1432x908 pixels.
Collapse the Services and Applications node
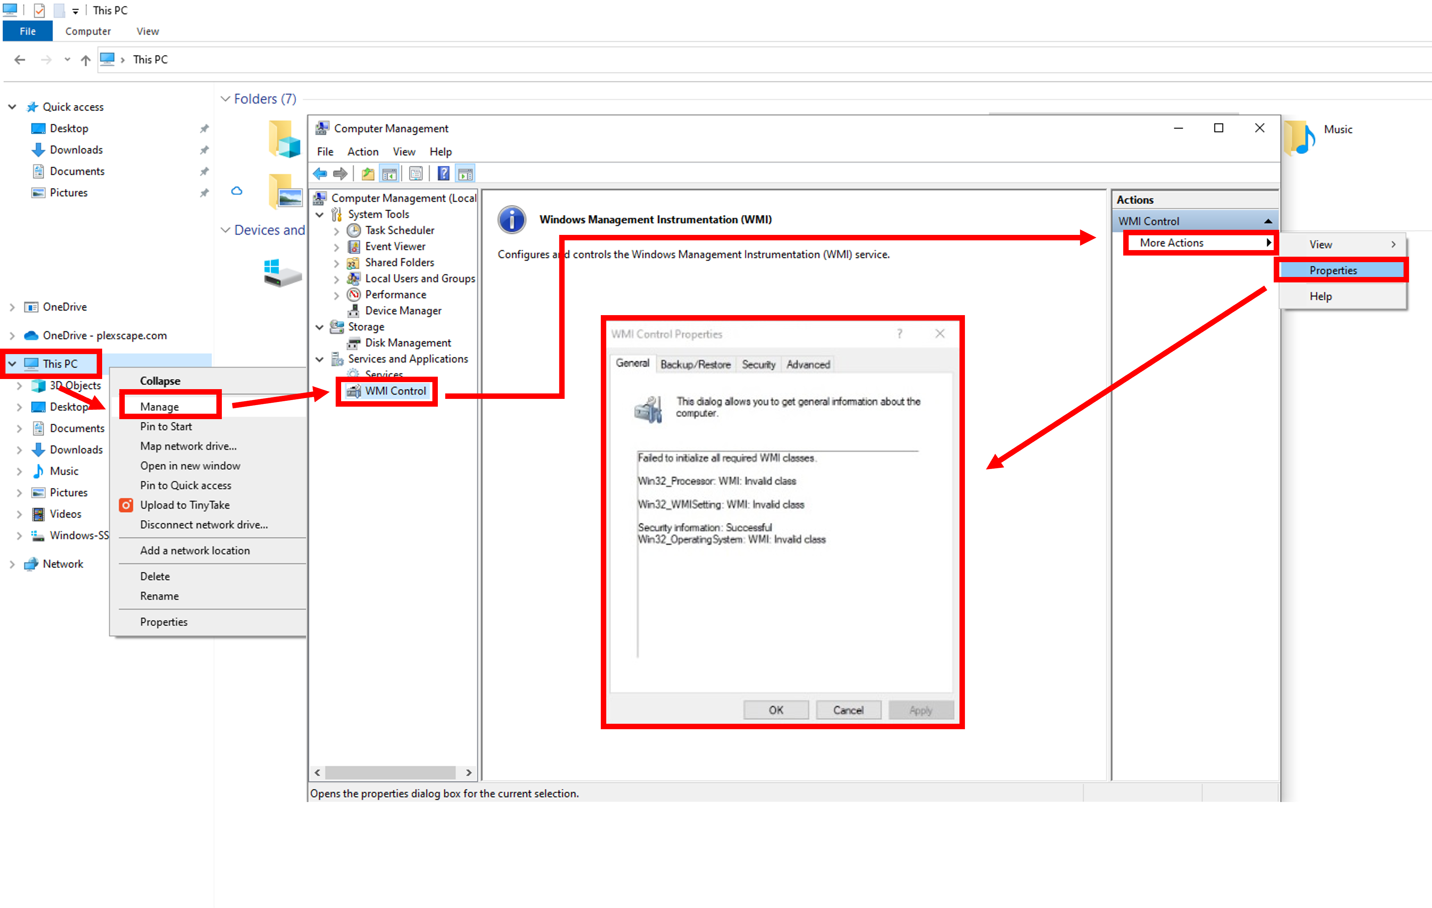[x=319, y=359]
